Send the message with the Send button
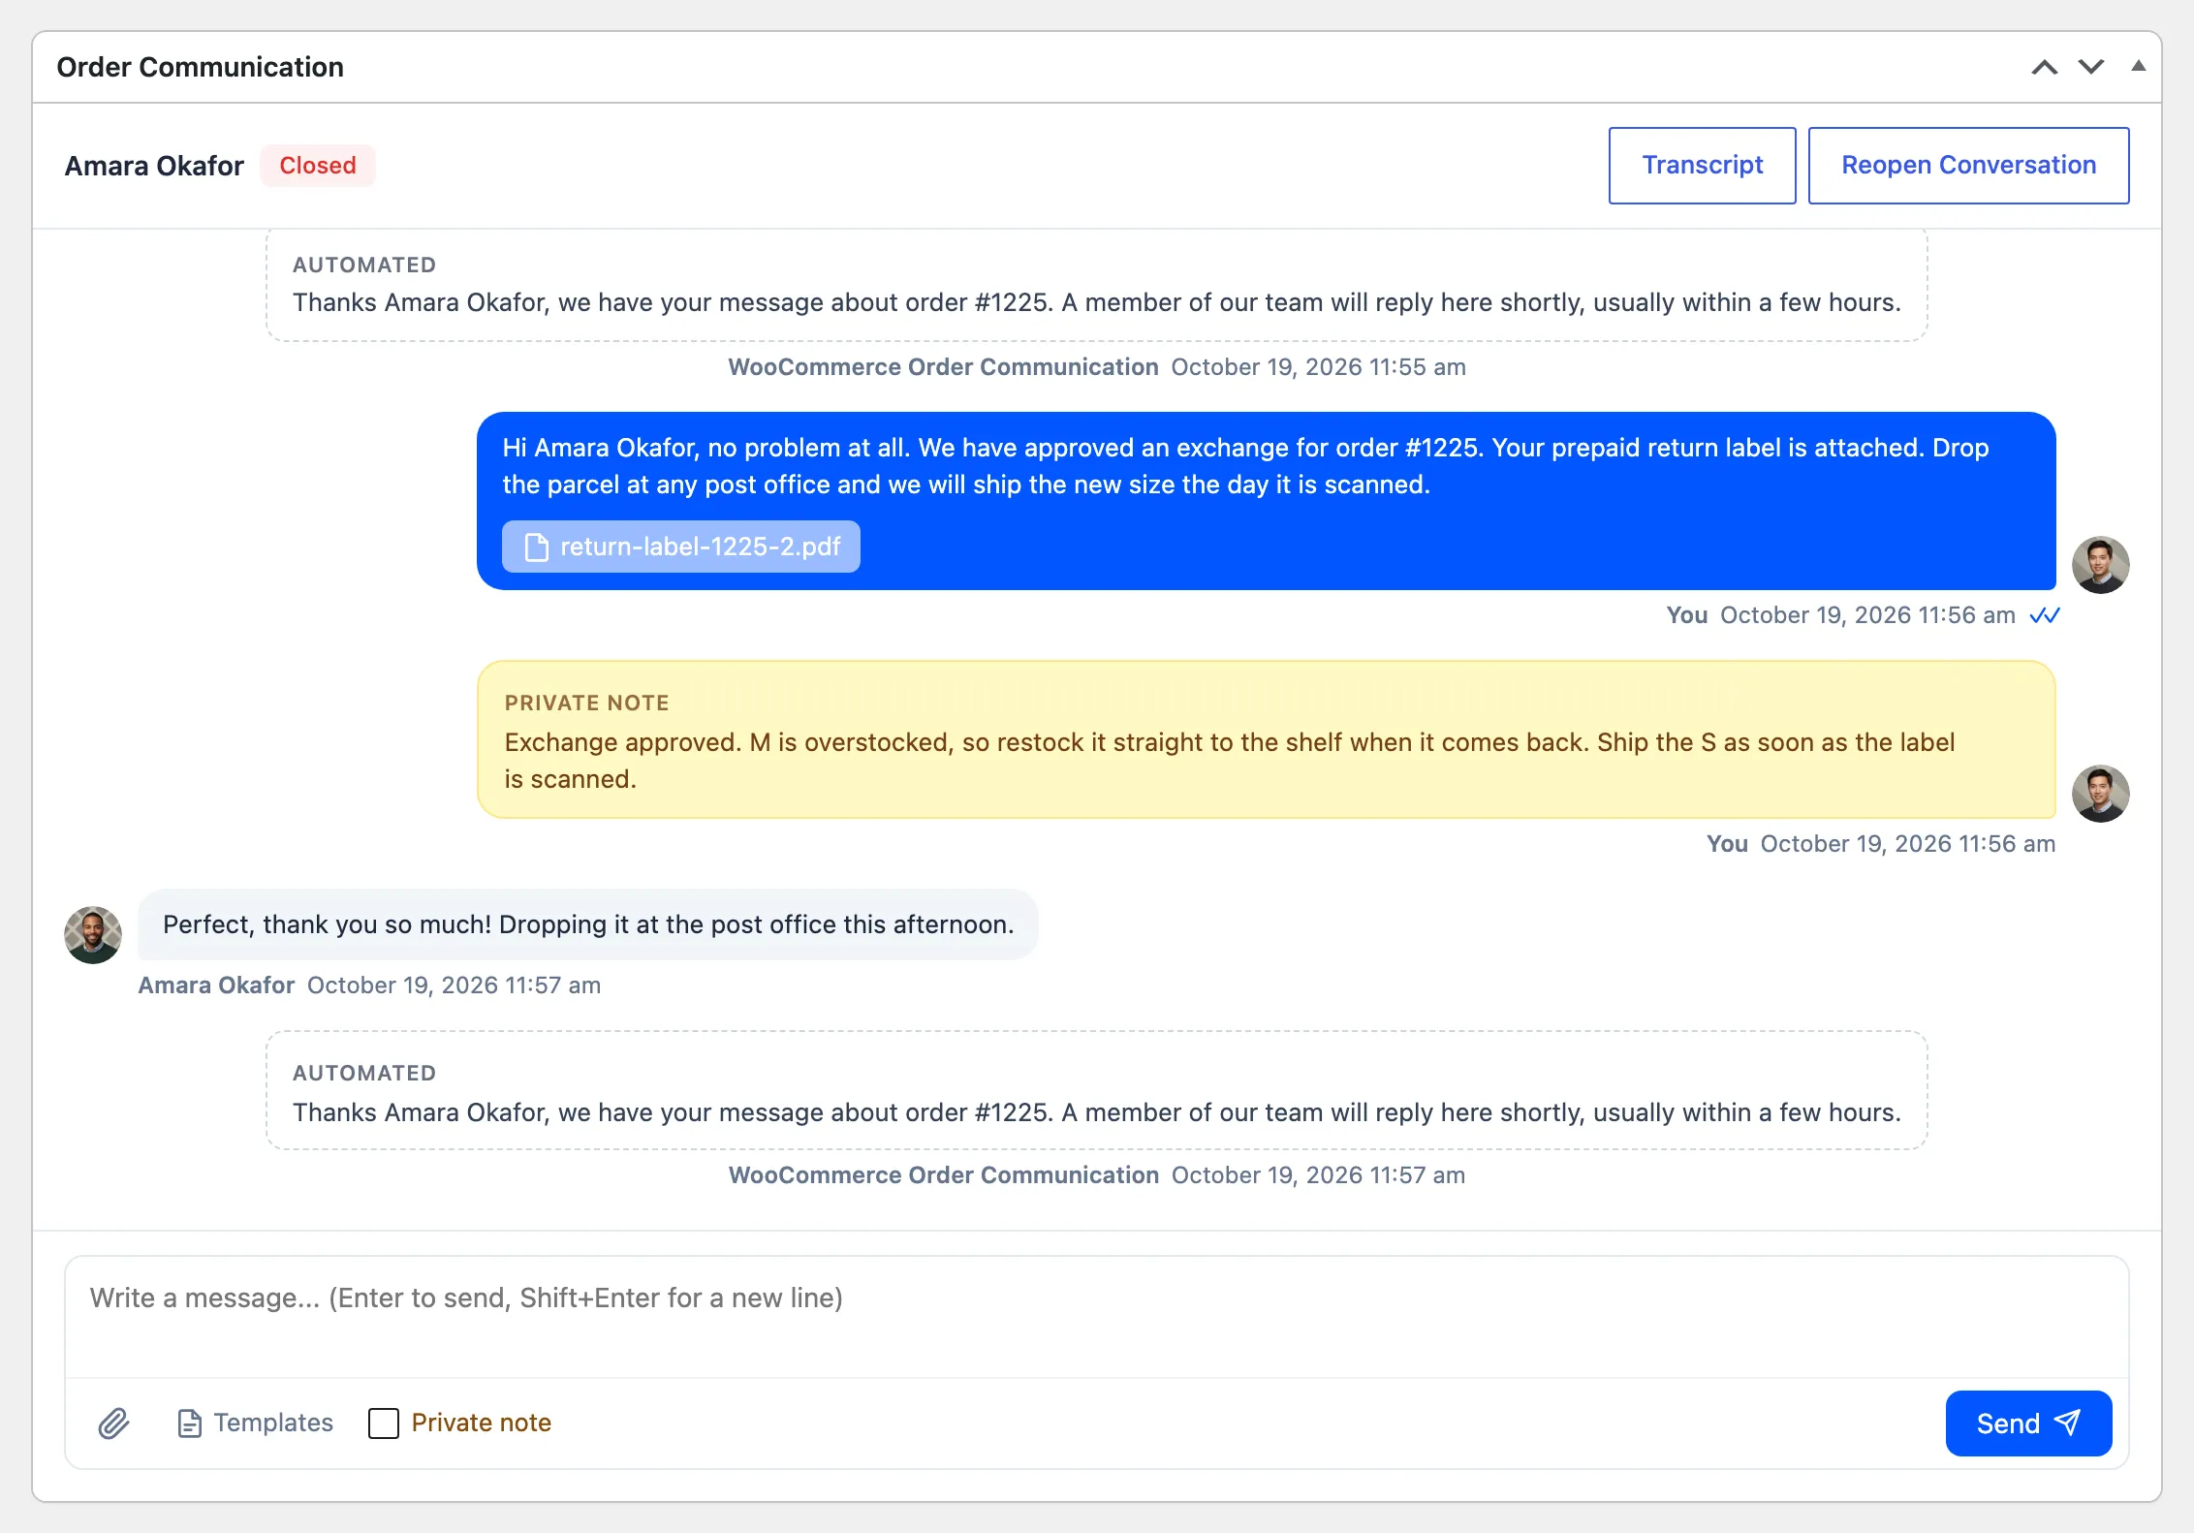This screenshot has height=1533, width=2194. pos(2028,1423)
